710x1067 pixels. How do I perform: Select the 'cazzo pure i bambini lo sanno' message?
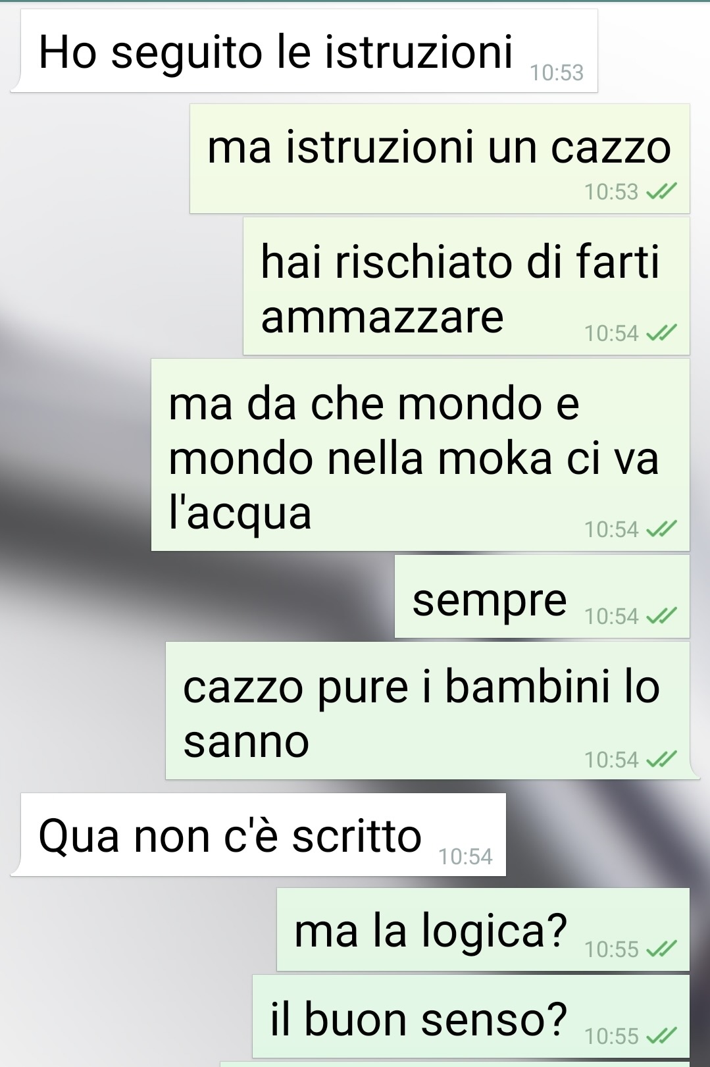coord(431,711)
